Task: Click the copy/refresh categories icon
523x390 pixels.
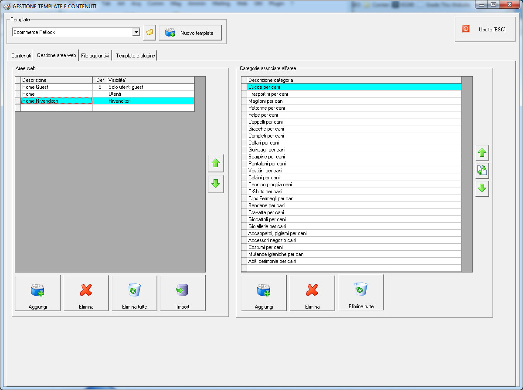Action: point(482,171)
